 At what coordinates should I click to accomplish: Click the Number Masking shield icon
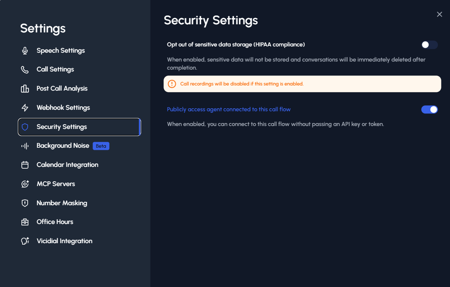click(25, 203)
